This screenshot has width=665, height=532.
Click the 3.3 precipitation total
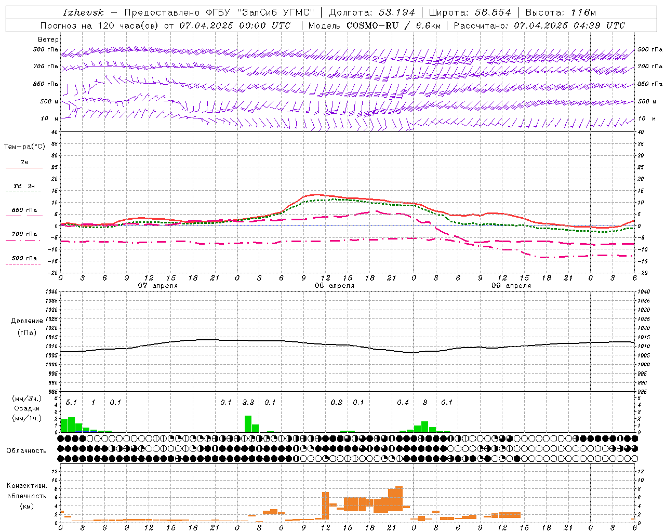(x=248, y=402)
